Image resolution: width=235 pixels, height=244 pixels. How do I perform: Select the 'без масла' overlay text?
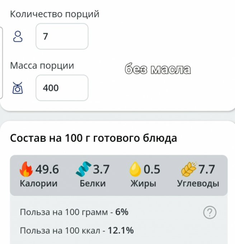(158, 69)
